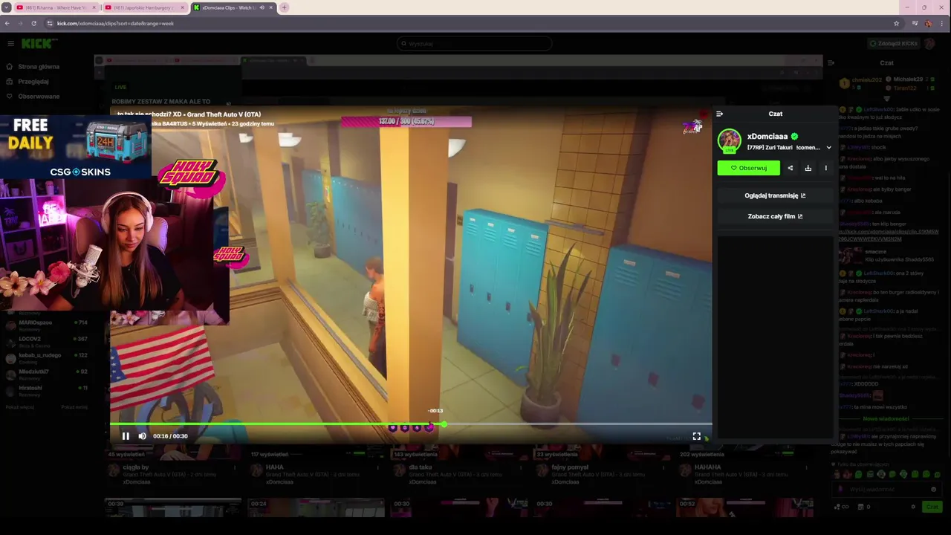Screen dimensions: 951x535
Task: Close the Rihanna YouTube tab
Action: pos(94,7)
